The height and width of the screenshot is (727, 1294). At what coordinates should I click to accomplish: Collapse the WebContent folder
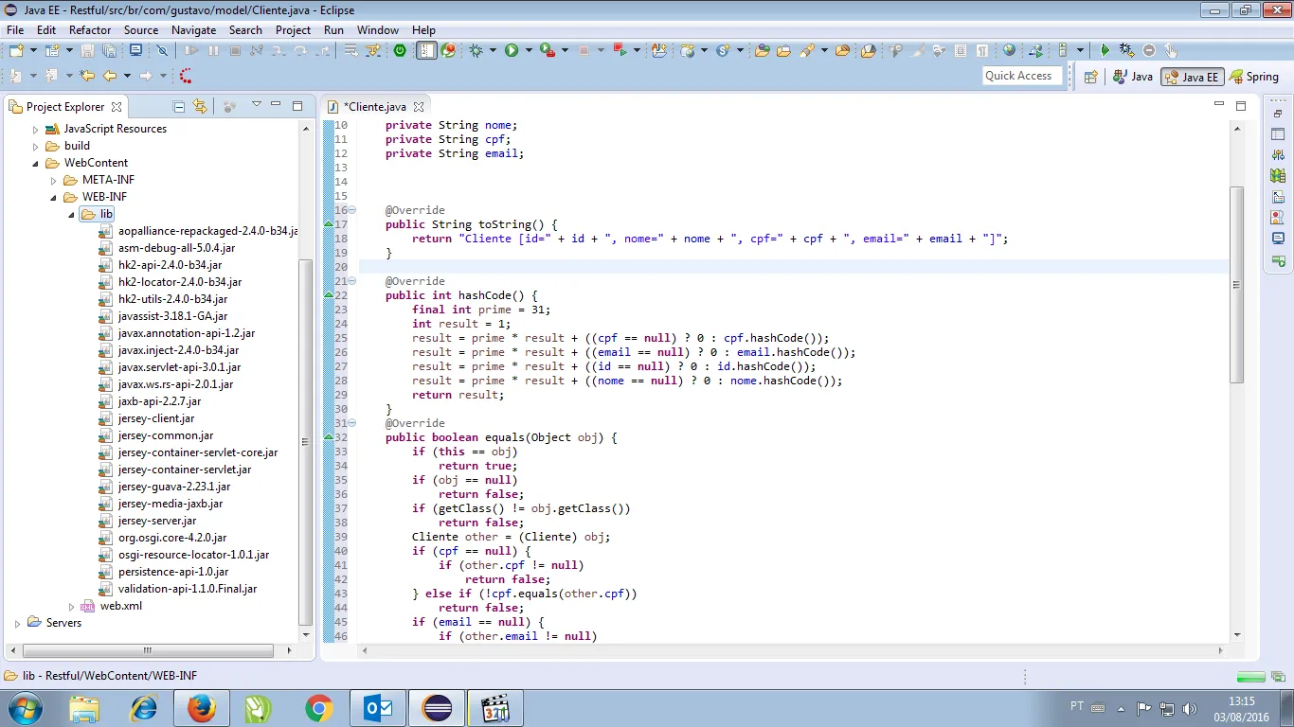37,163
